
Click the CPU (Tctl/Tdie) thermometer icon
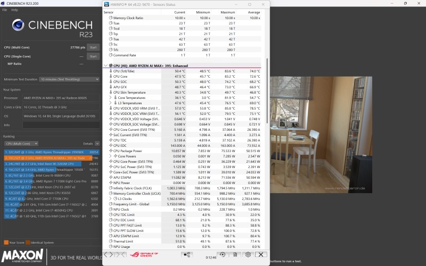pos(111,71)
